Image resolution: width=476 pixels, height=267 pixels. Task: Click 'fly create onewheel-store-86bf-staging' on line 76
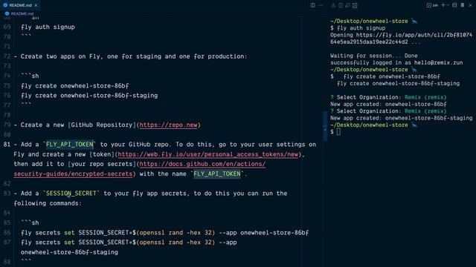(x=89, y=96)
